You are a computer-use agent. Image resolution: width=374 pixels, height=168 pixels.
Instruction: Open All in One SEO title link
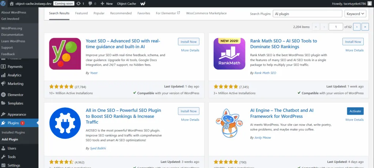[x=123, y=116]
